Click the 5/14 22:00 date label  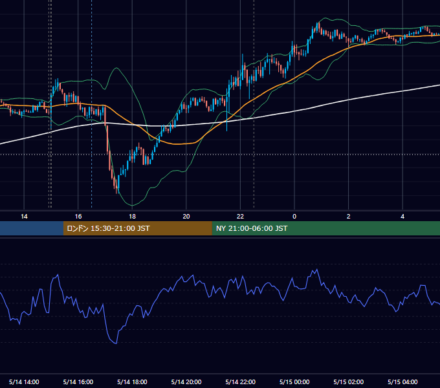pos(241,382)
